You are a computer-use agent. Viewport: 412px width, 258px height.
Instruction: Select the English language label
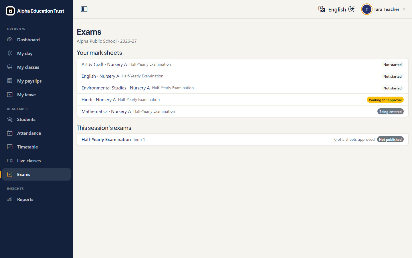(337, 9)
